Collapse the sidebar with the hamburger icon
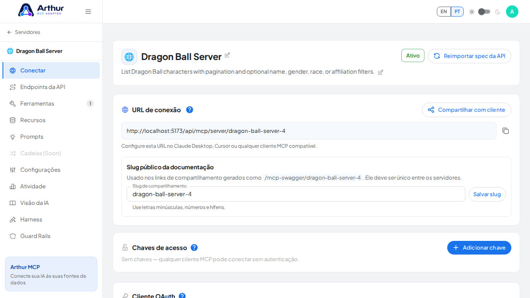This screenshot has height=298, width=530. click(88, 12)
